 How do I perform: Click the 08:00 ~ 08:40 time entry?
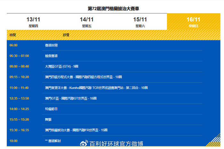[x=19, y=67]
